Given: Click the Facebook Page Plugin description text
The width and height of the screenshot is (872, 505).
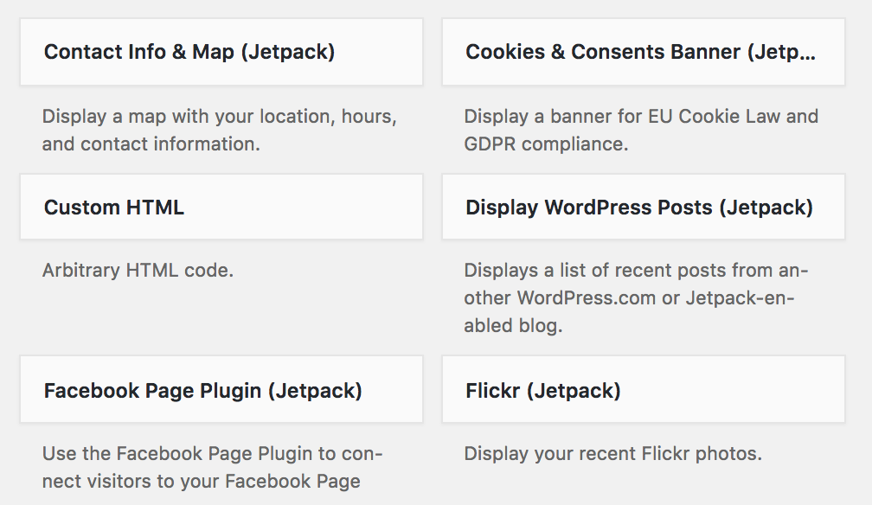Looking at the screenshot, I should 213,467.
